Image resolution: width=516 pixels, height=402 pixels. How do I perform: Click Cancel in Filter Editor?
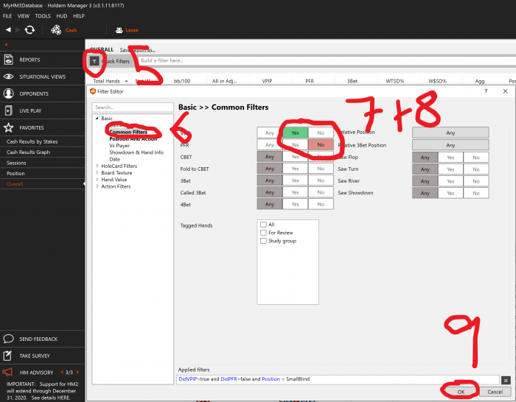[x=495, y=392]
